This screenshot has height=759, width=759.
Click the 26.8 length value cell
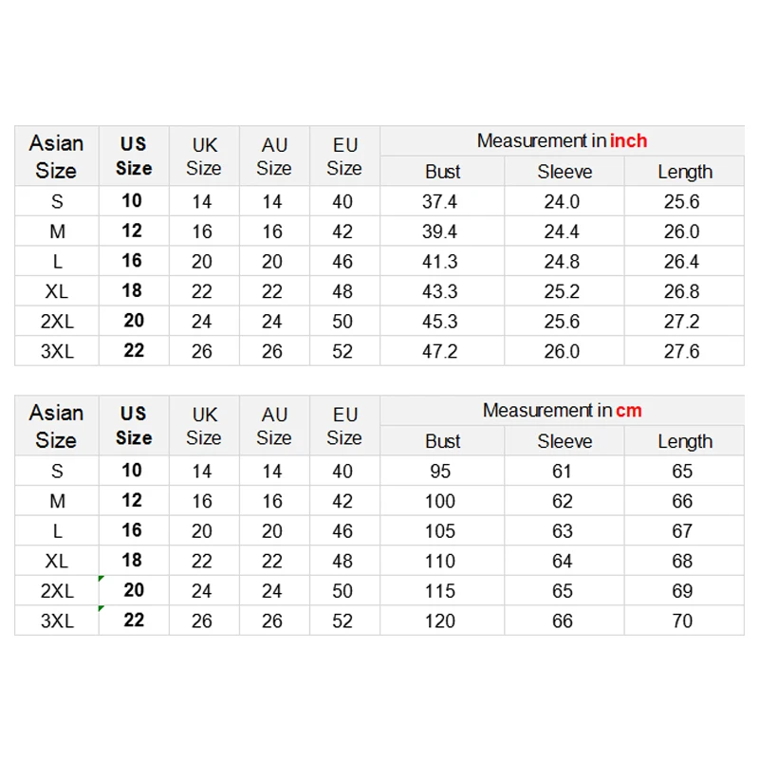pos(682,291)
